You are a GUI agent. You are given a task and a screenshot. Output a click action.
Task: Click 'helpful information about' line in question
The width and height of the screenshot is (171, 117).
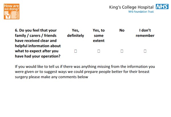[x=38, y=46]
